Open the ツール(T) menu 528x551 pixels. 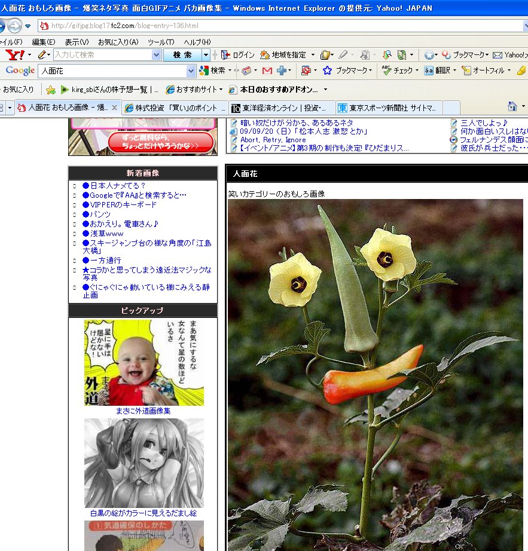pyautogui.click(x=161, y=42)
